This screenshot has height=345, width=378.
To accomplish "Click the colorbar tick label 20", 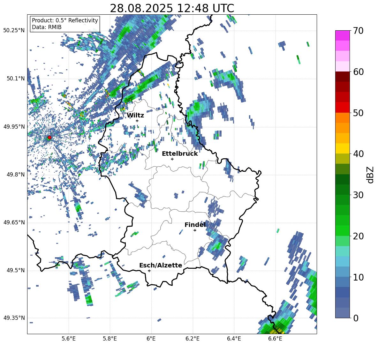I will click(x=358, y=236).
